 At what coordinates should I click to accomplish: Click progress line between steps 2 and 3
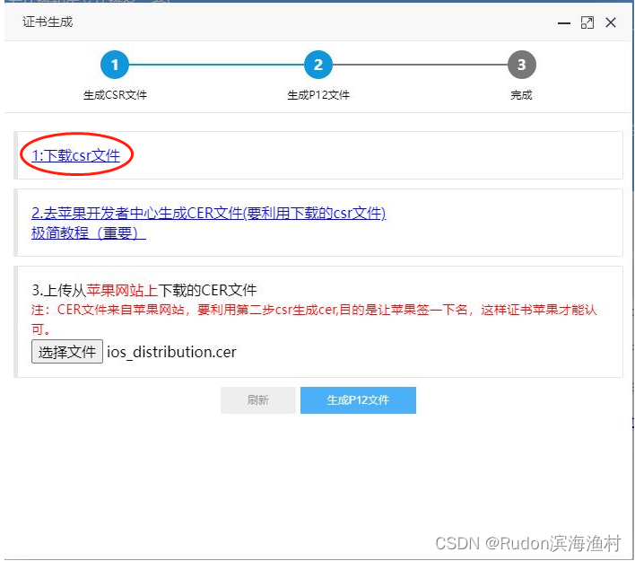(x=420, y=65)
